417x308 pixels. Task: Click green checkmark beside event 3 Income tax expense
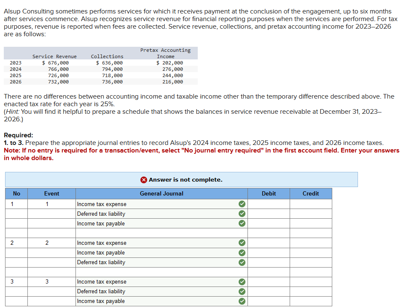coord(242,282)
